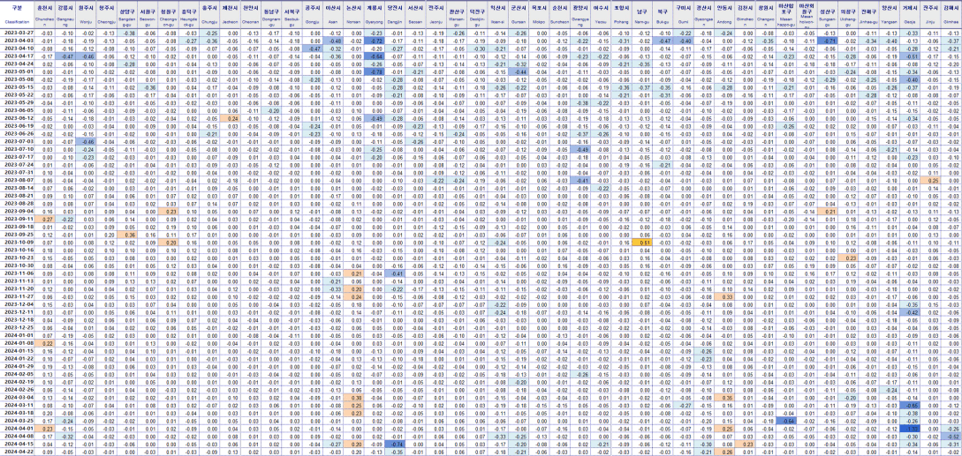Click -0.38 Sangdang-gu cell on 2023-03-27
Image resolution: width=962 pixels, height=456 pixels.
[128, 32]
